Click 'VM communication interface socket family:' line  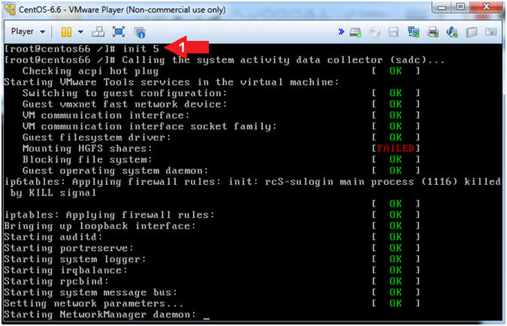(x=149, y=126)
